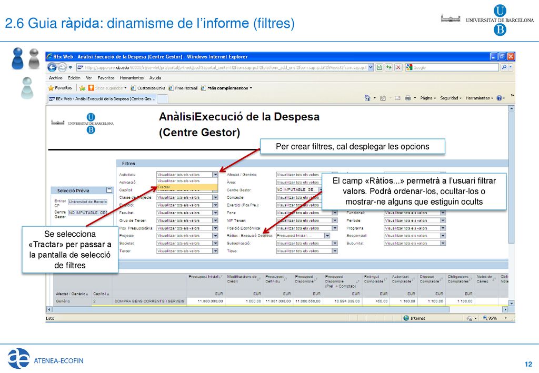Screen dimensions: 539x373
Task: Open the Más complementos dropdown
Action: pos(226,88)
